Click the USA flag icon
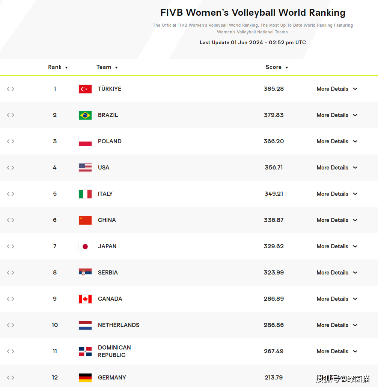 pos(85,168)
